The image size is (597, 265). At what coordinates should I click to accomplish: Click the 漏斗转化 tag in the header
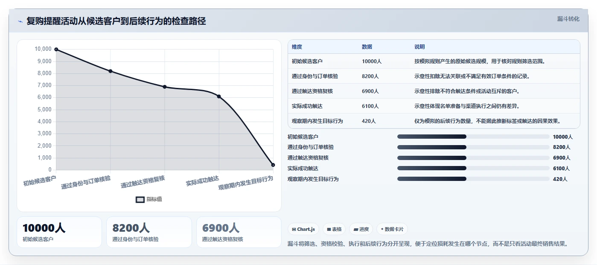[x=568, y=19]
